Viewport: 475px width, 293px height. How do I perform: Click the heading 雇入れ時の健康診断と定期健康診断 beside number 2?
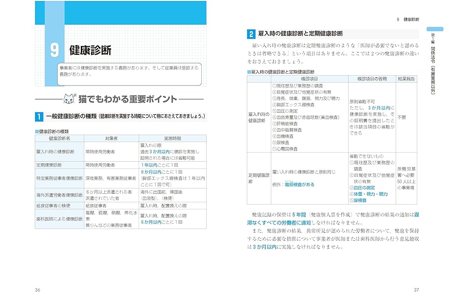click(x=300, y=34)
